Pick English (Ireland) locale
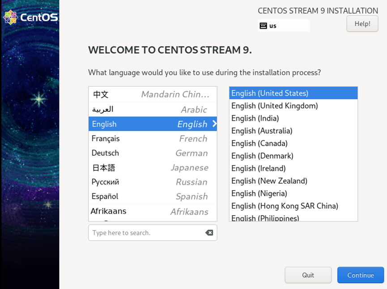 tap(293, 168)
